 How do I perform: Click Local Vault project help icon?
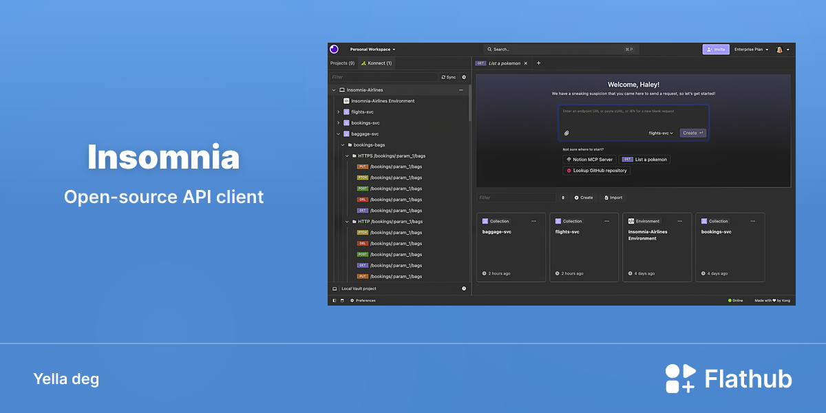[x=464, y=288]
